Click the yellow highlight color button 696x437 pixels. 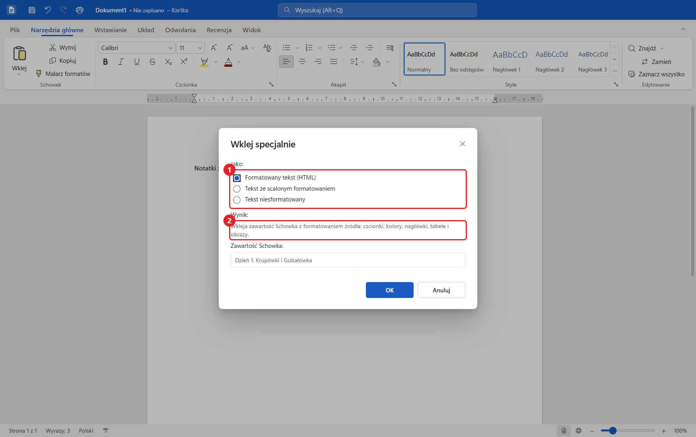coord(204,62)
